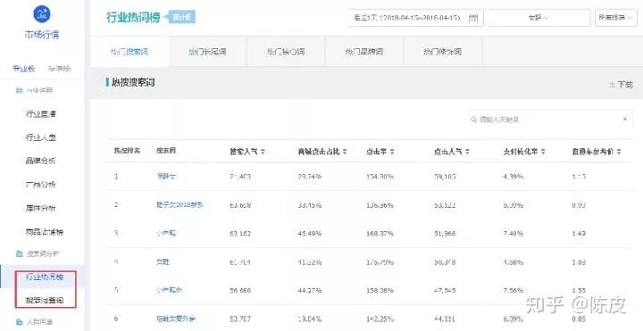Switch to the 热门修饰词 tab
Image resolution: width=643 pixels, height=331 pixels.
pos(442,52)
